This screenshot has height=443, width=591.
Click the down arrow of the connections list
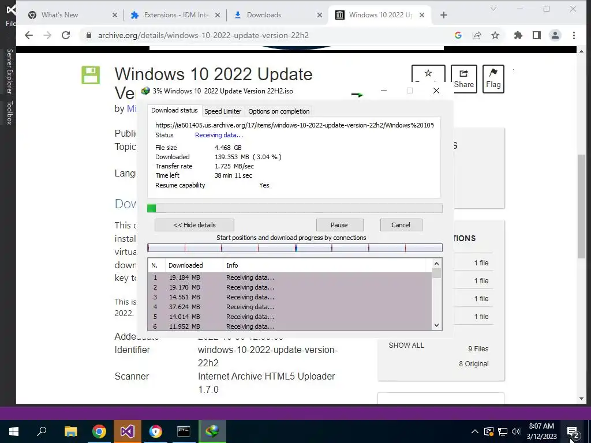click(x=436, y=325)
